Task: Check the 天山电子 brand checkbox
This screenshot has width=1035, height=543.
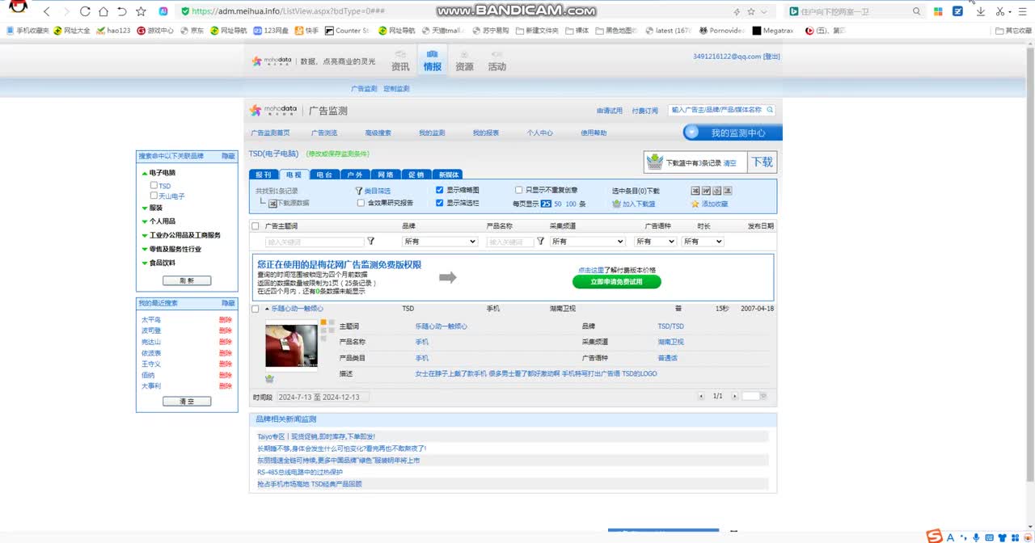Action: [154, 196]
